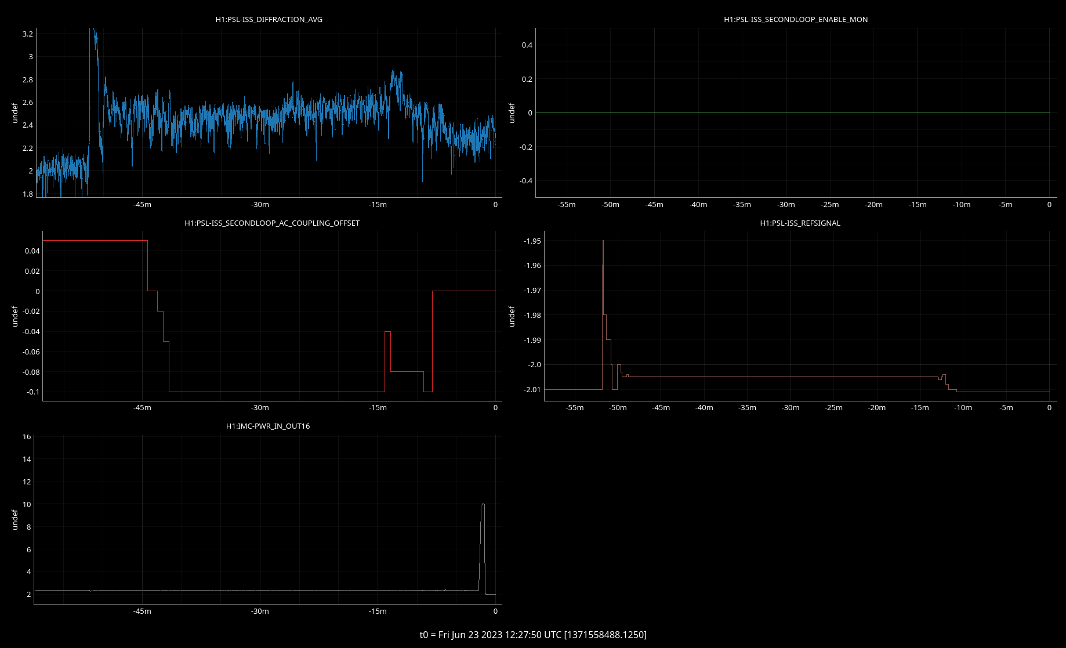This screenshot has width=1066, height=648.
Task: Click the H1:PSL-ISS_DIFFRACTION_AVG plot title
Action: 269,19
